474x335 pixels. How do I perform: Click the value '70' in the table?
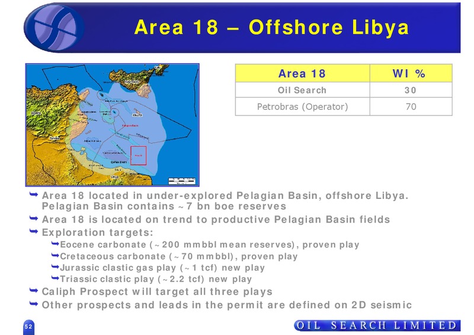coord(411,107)
